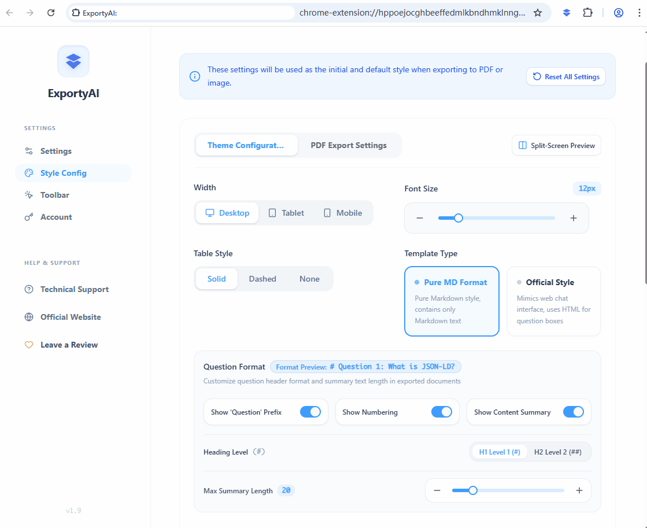Turn off the Show Numbering toggle
This screenshot has height=528, width=647.
[442, 412]
